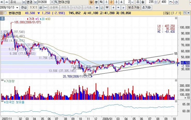Open the 종목 tab button
The image size is (191, 120).
pyautogui.click(x=54, y=8)
